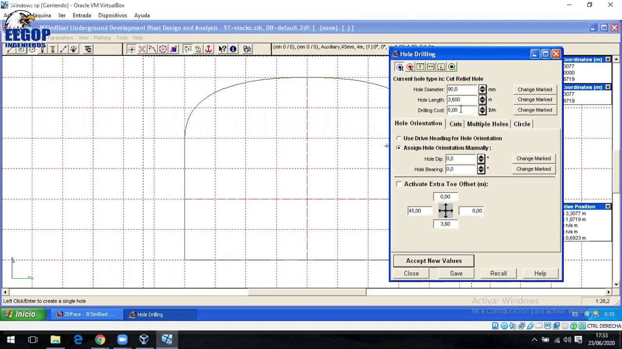Select the red cut hole type icon
This screenshot has width=622, height=349.
coord(410,67)
